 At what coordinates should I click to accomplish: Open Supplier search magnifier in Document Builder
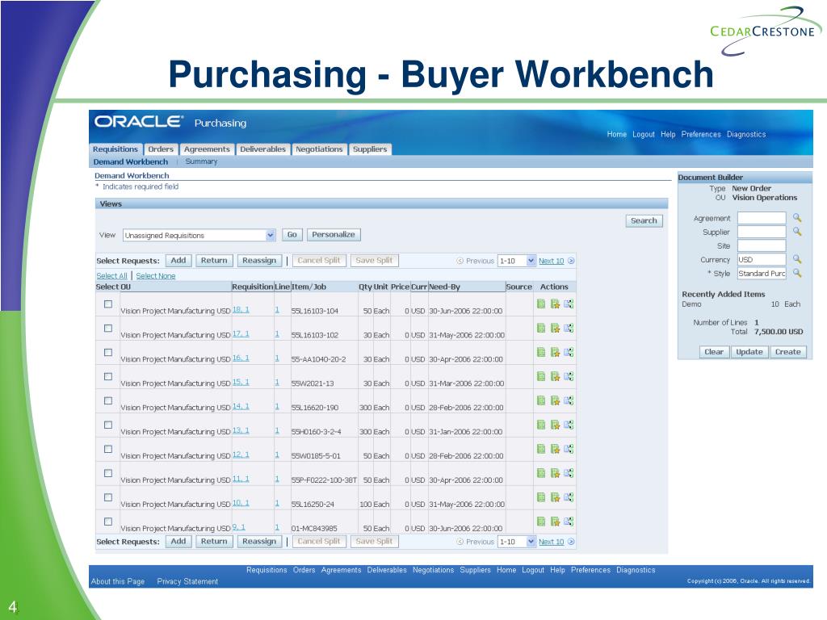(797, 232)
